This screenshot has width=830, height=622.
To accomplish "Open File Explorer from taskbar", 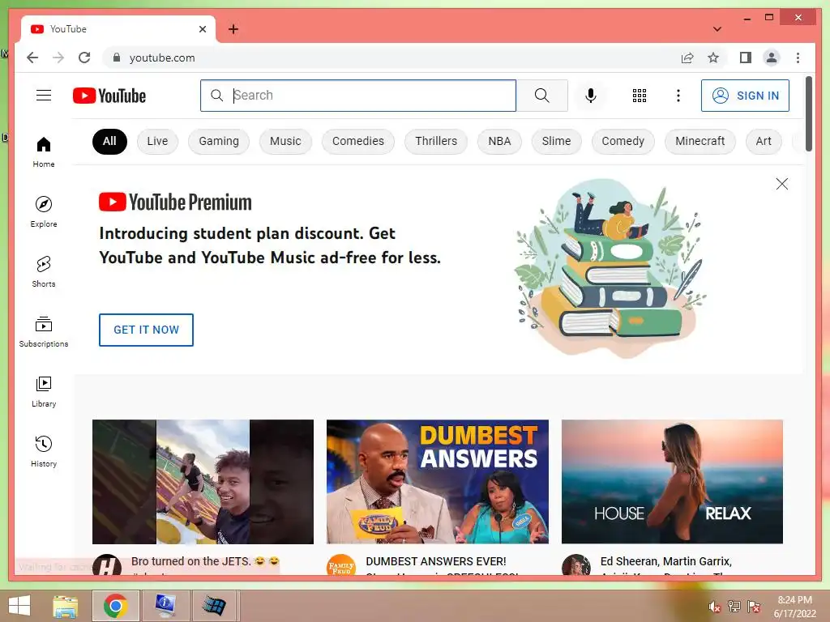I will [65, 606].
